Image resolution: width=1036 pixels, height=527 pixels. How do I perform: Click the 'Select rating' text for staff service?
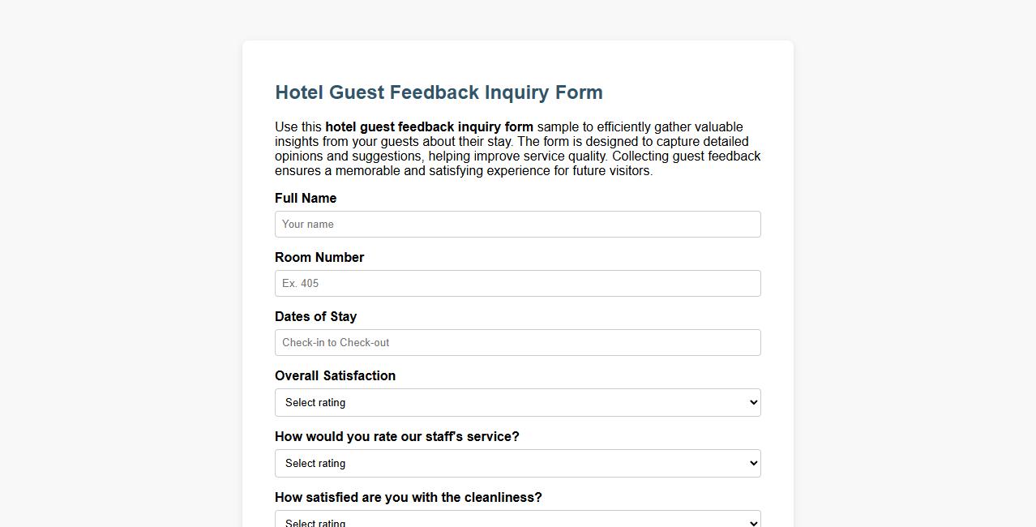315,463
